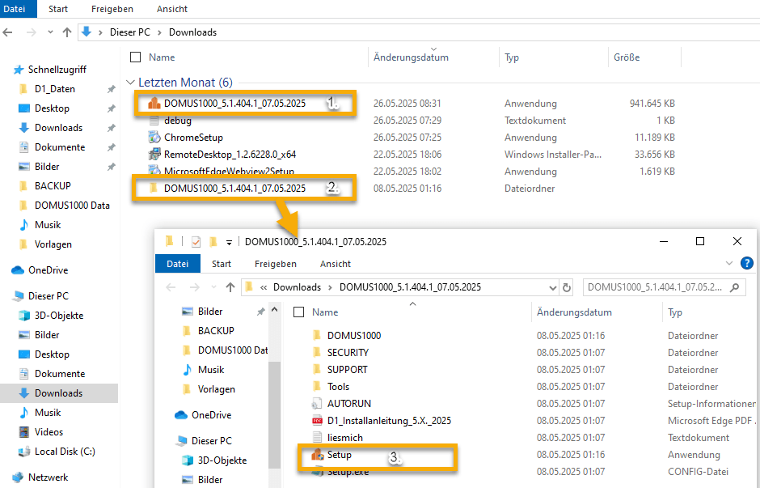
Task: Click the Setup application icon in the DOMUS1000 folder window
Action: (x=318, y=455)
